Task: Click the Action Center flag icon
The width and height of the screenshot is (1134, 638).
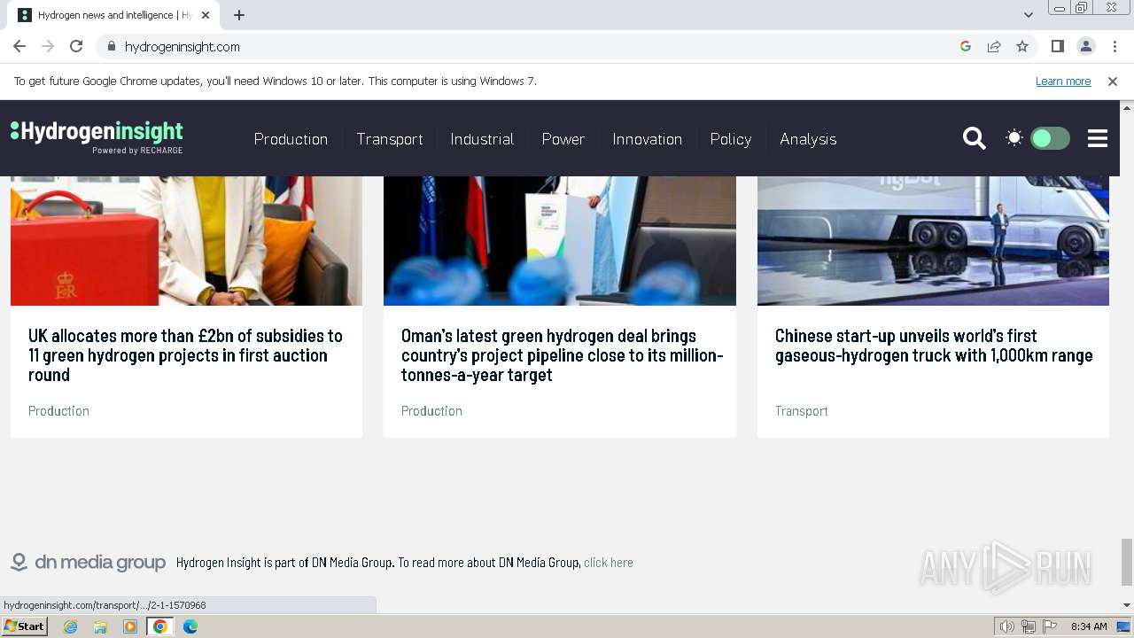Action: 1050,626
